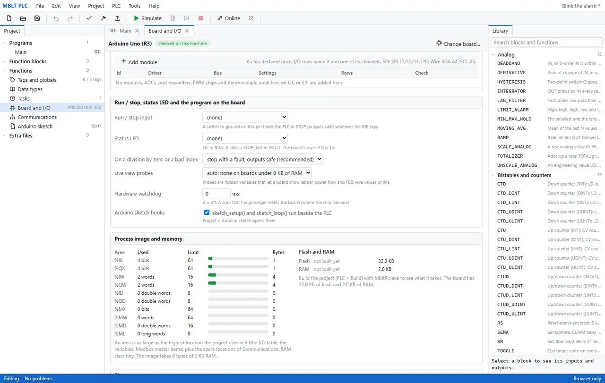Toggle the sketch_setup() and sketch_loop() checkbox
The height and width of the screenshot is (383, 605).
coord(207,213)
